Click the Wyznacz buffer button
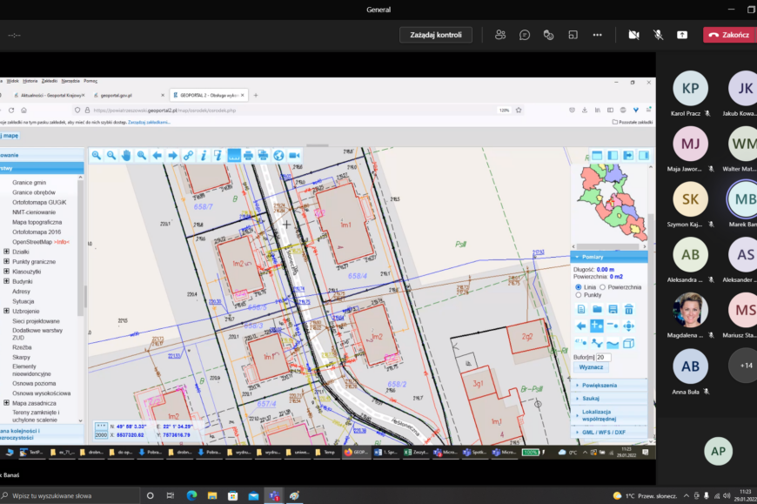This screenshot has width=757, height=504. [591, 366]
